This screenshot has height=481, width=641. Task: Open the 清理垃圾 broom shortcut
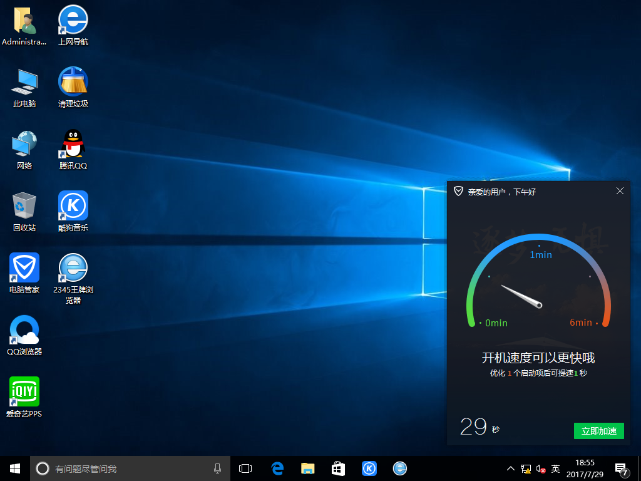click(73, 88)
